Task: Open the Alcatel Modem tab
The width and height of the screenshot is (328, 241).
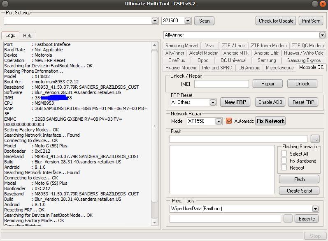Action: coord(204,53)
